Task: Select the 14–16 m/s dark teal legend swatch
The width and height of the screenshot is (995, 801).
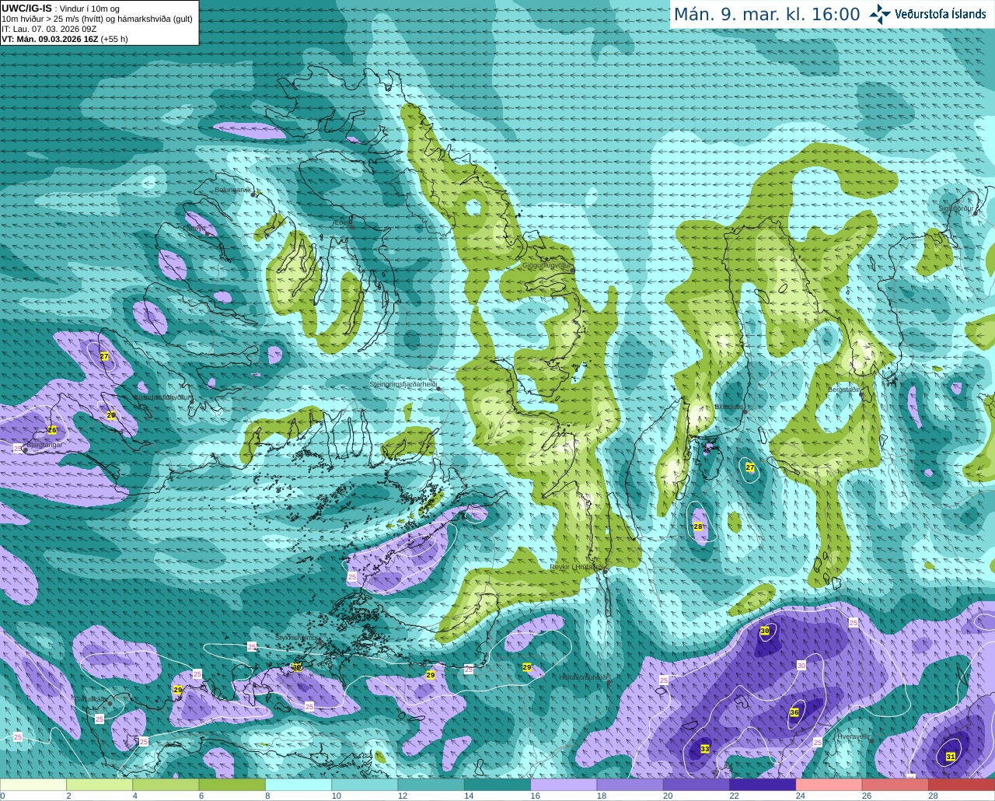Action: [497, 785]
